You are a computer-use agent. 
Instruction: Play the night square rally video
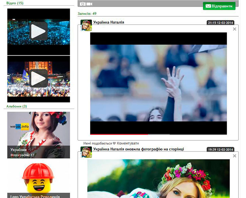(38, 78)
